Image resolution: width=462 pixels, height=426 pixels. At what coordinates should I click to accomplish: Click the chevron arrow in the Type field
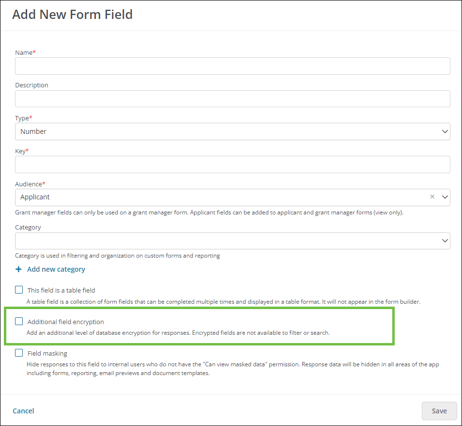click(x=445, y=131)
